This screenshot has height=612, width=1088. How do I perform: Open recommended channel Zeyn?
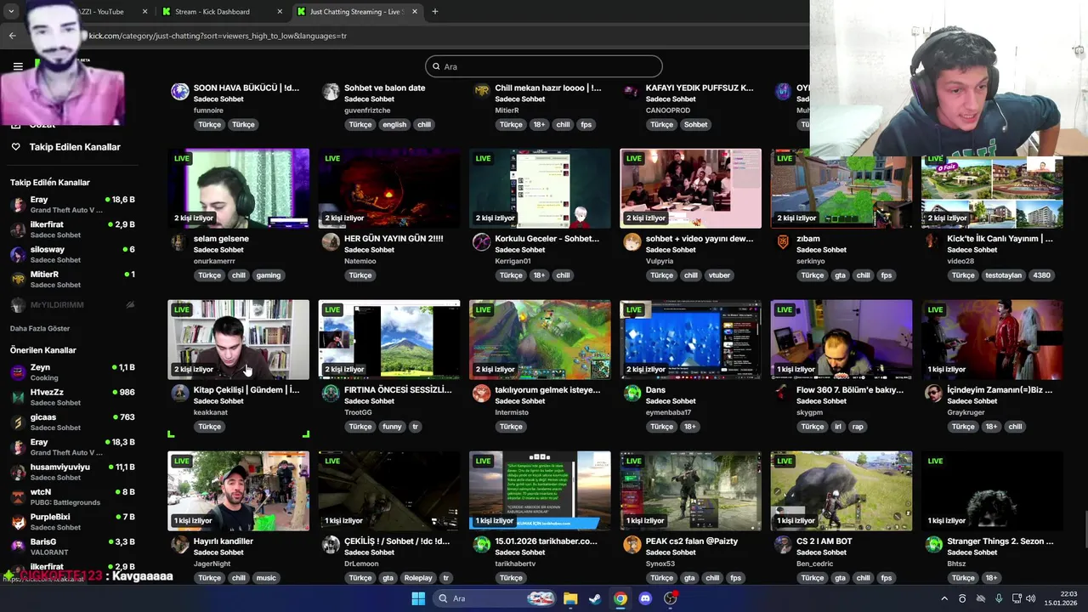72,372
